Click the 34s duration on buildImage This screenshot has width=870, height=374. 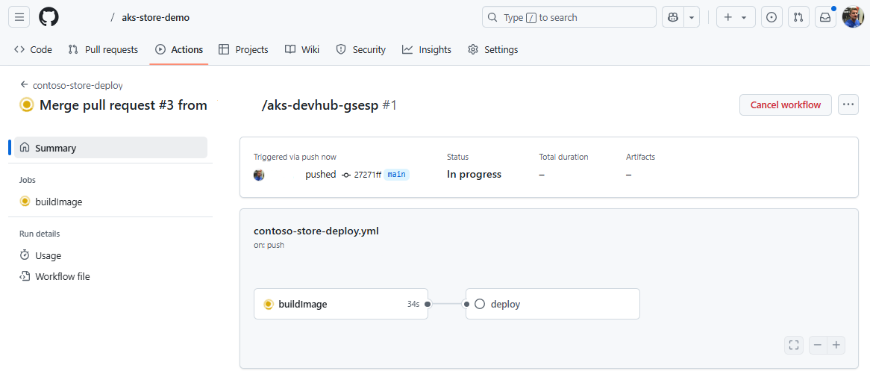413,304
